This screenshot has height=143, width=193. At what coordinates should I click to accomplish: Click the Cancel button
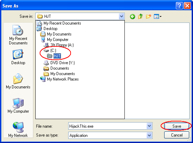point(177,135)
